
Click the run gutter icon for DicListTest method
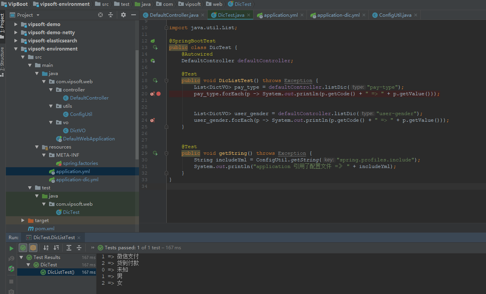coord(155,80)
